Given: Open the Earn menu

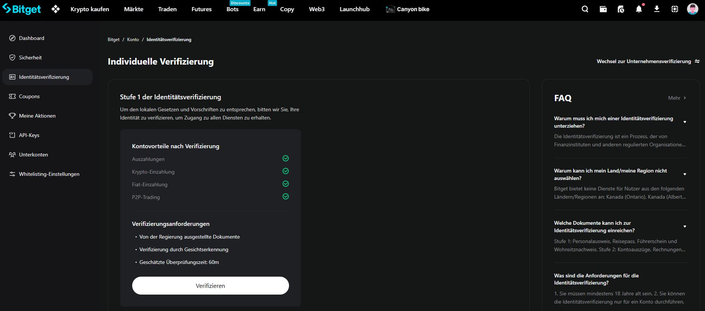Looking at the screenshot, I should pyautogui.click(x=259, y=9).
